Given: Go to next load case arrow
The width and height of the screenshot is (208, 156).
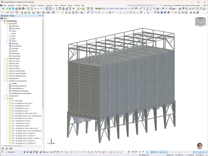Looking at the screenshot, I should (133, 9).
